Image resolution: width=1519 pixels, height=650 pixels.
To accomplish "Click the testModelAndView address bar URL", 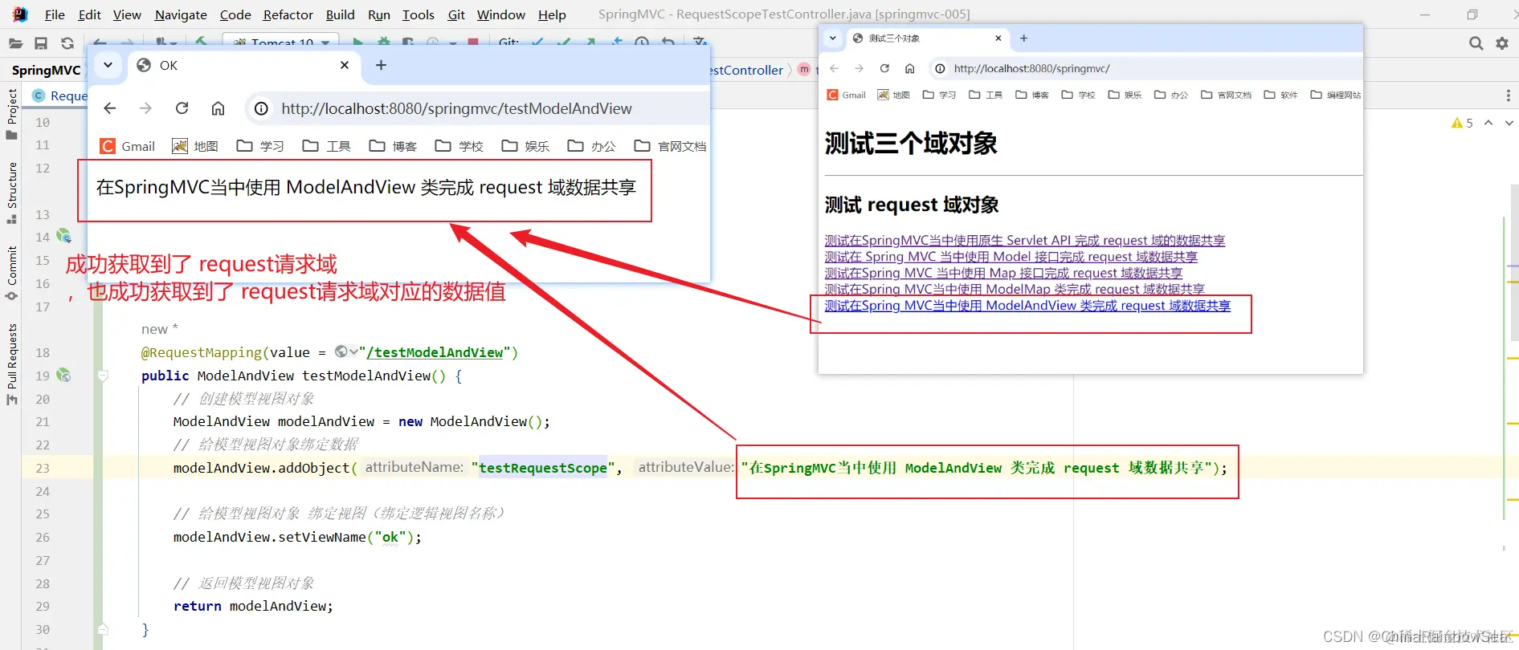I will (456, 108).
